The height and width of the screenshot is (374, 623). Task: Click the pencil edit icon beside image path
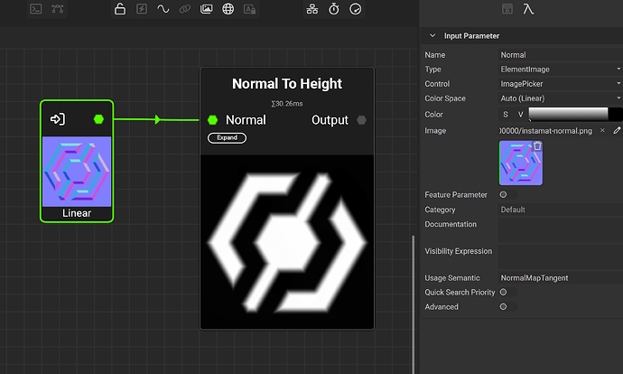coord(617,130)
